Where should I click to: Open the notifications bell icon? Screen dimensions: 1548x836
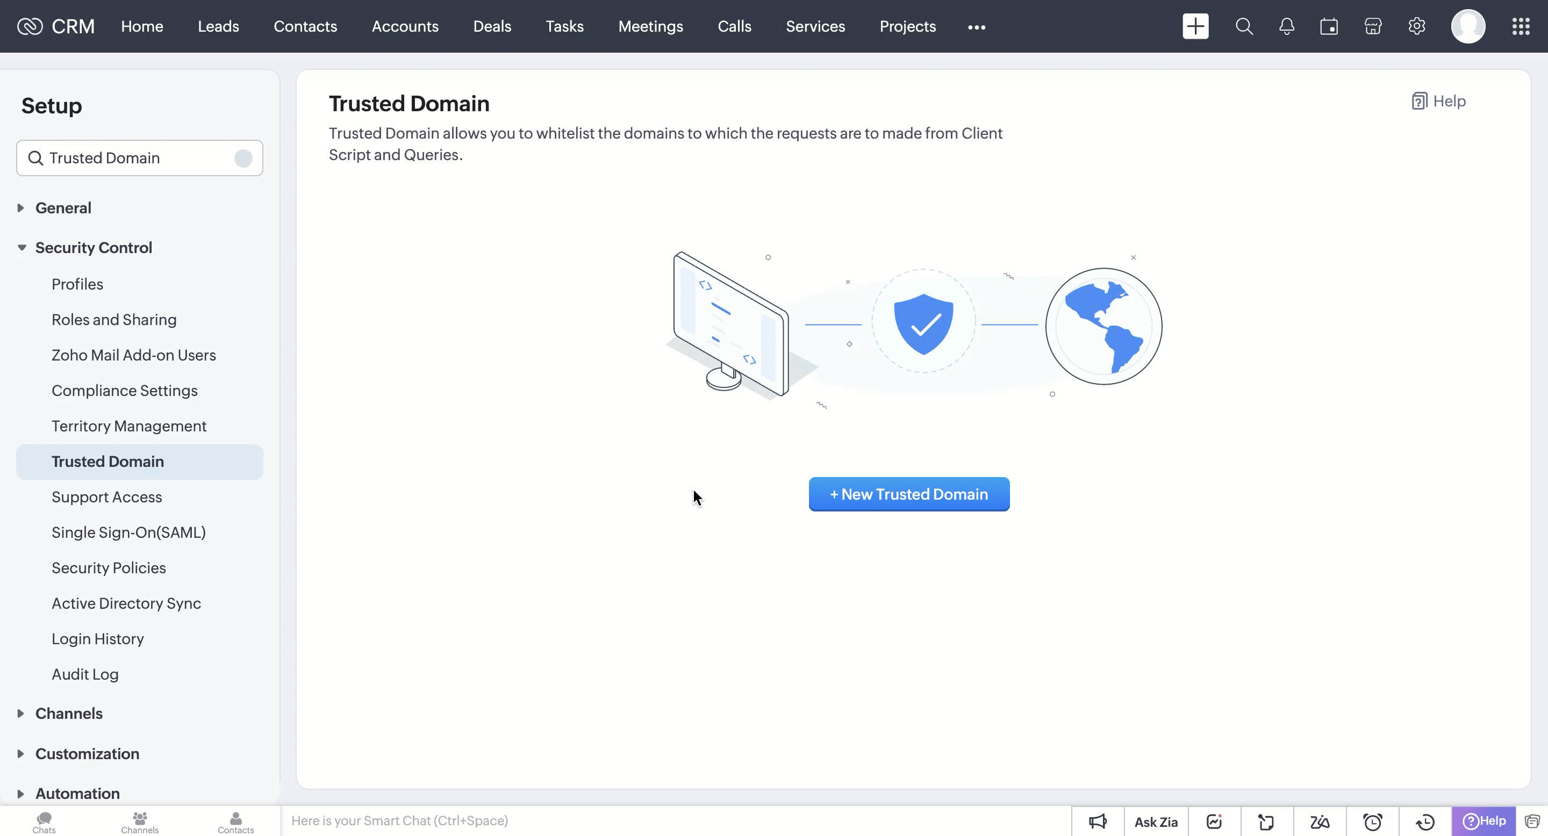(1287, 26)
